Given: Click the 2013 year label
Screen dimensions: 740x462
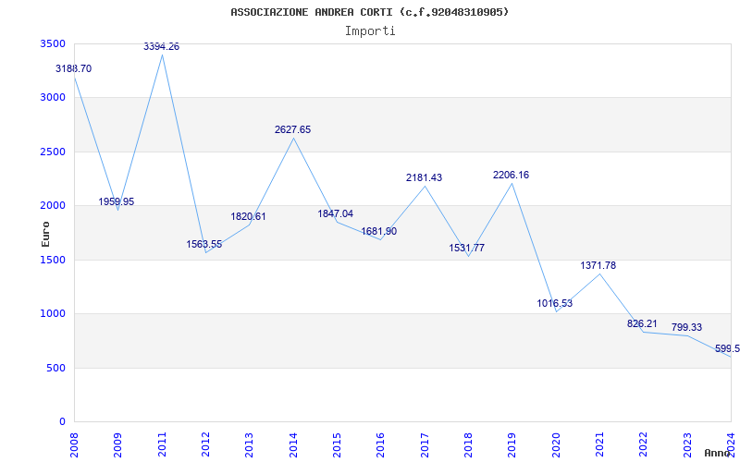Looking at the screenshot, I should [249, 444].
